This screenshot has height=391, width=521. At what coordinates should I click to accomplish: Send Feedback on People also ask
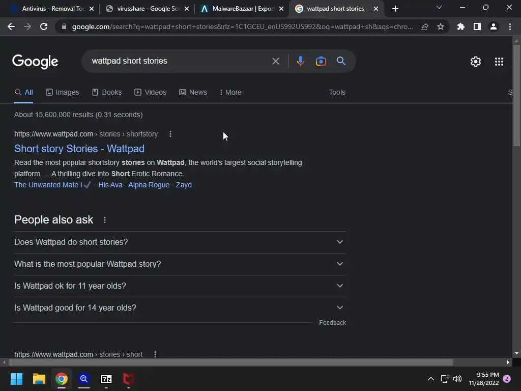tap(332, 323)
